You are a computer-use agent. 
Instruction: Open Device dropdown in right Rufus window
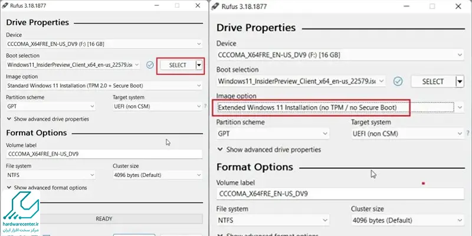[340, 55]
